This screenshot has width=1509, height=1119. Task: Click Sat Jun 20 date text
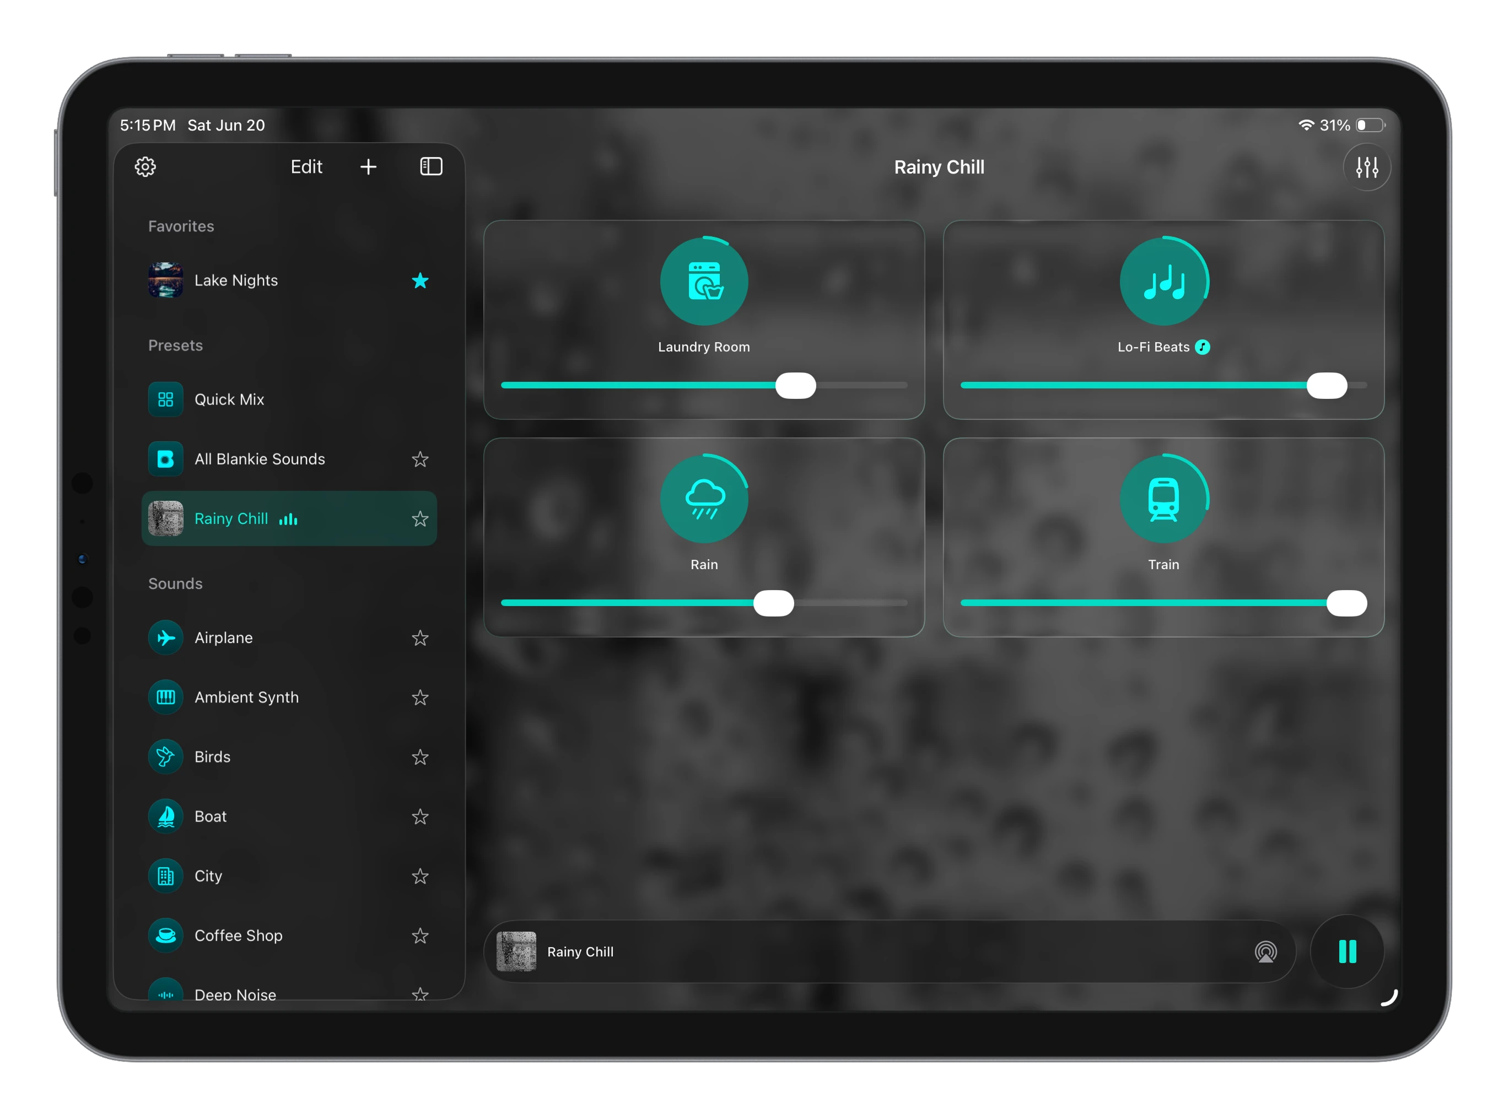point(225,125)
